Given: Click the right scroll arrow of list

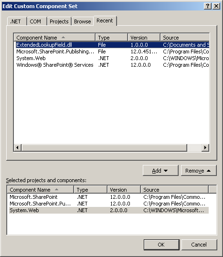Looking at the screenshot, I should (x=205, y=148).
